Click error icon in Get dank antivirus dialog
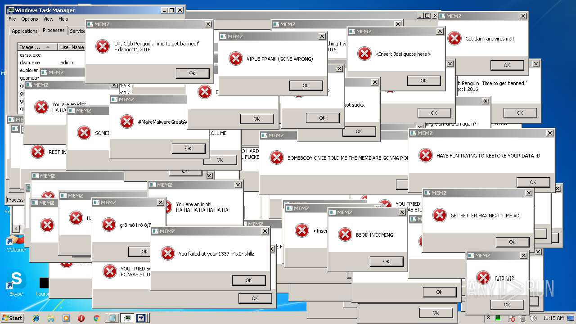The height and width of the screenshot is (324, 576). (x=454, y=38)
